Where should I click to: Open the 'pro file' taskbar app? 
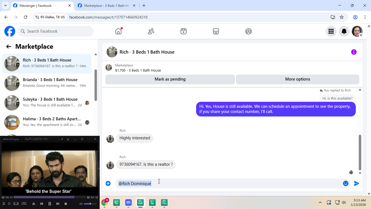(117, 202)
